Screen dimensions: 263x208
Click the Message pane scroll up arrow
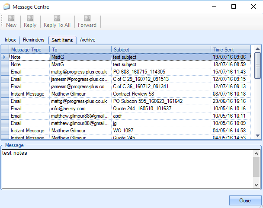[x=257, y=153]
